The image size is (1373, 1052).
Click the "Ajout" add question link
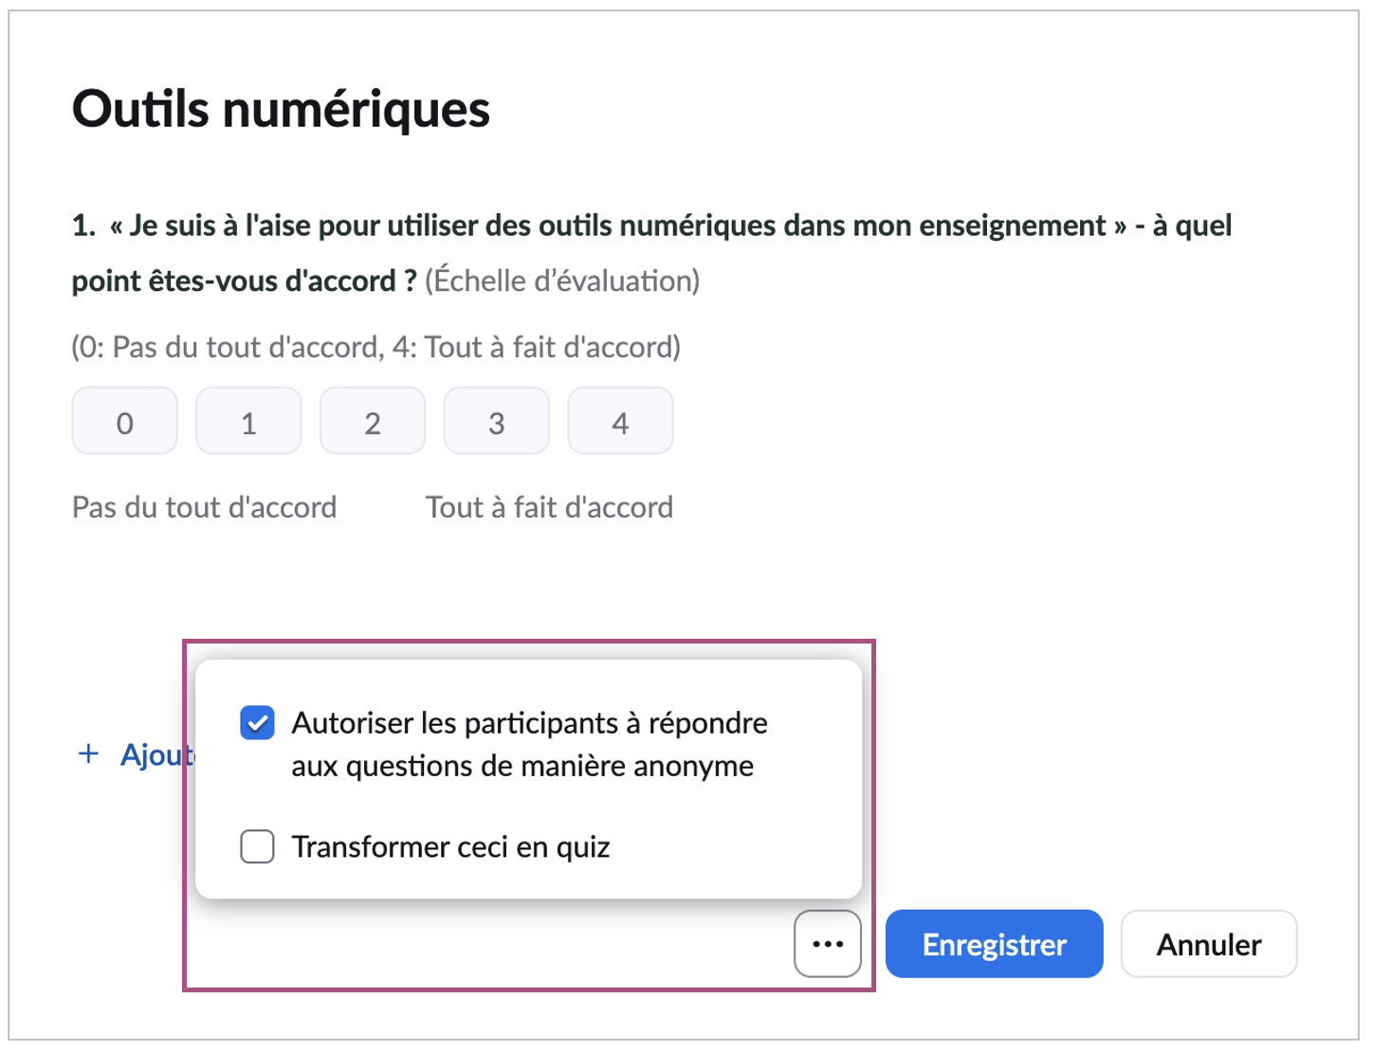tap(156, 754)
